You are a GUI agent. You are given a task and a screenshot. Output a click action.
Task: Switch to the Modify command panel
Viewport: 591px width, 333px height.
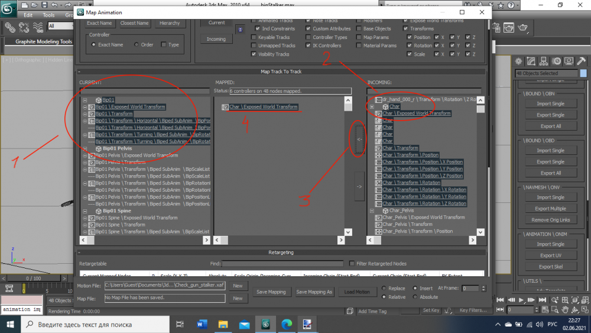point(531,61)
